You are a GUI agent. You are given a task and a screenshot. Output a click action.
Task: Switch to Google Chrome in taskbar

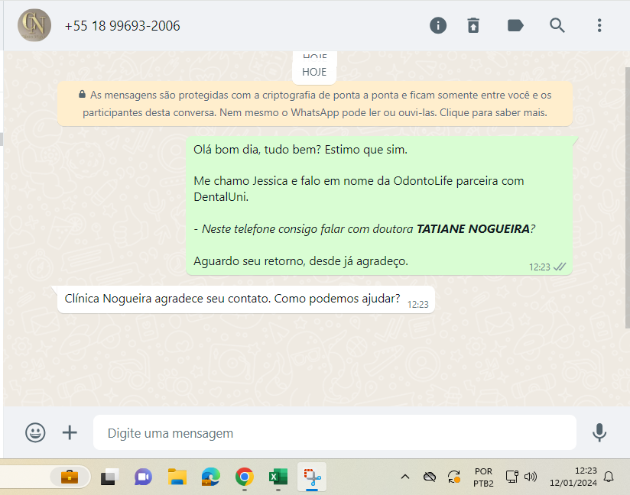point(245,477)
